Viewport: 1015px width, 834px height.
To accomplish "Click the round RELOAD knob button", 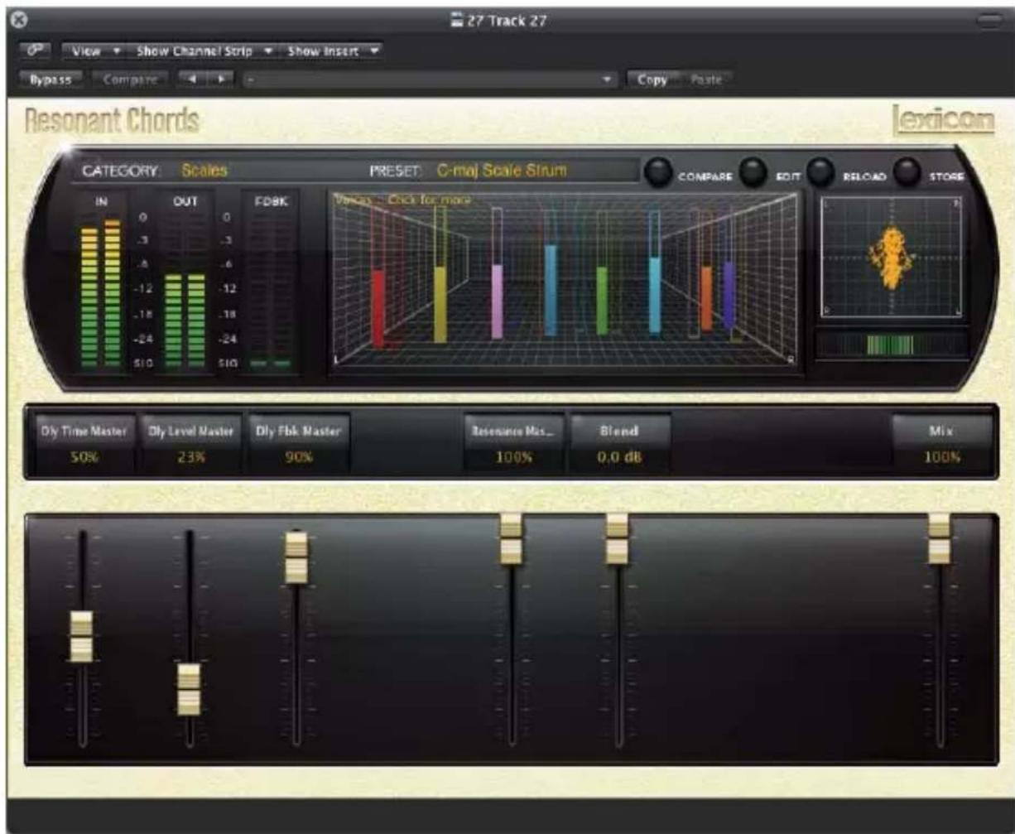I will pyautogui.click(x=820, y=172).
